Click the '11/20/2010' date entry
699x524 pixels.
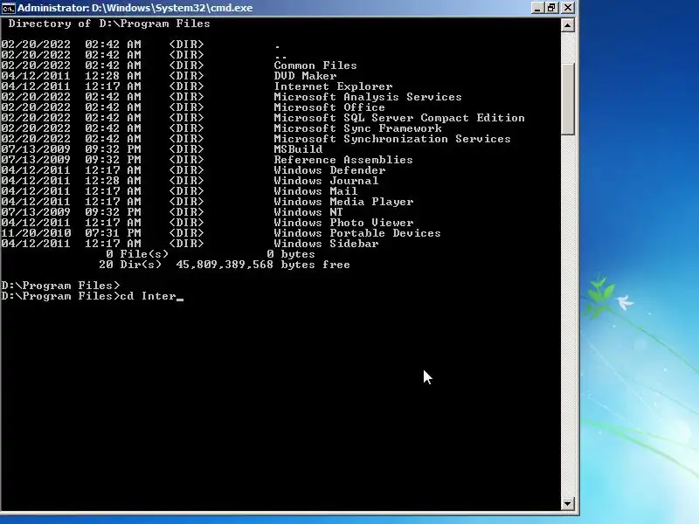36,233
